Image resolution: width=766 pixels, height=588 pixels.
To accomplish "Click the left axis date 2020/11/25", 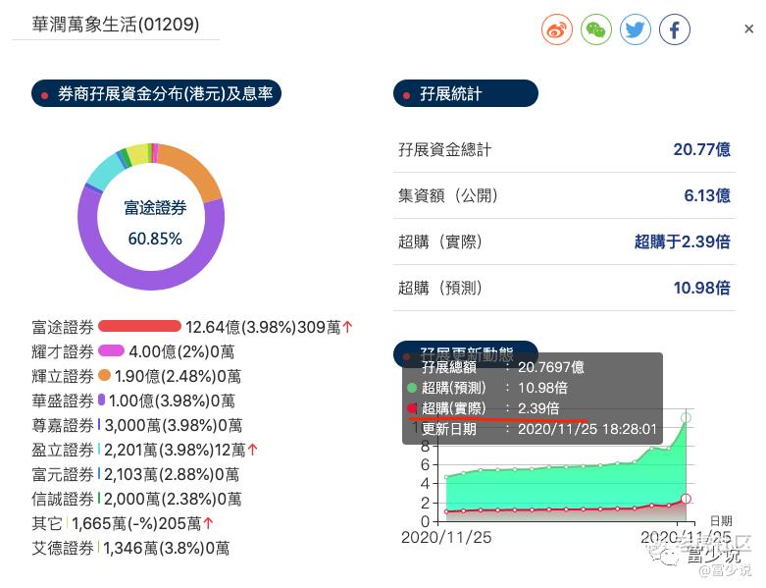I will pos(446,538).
